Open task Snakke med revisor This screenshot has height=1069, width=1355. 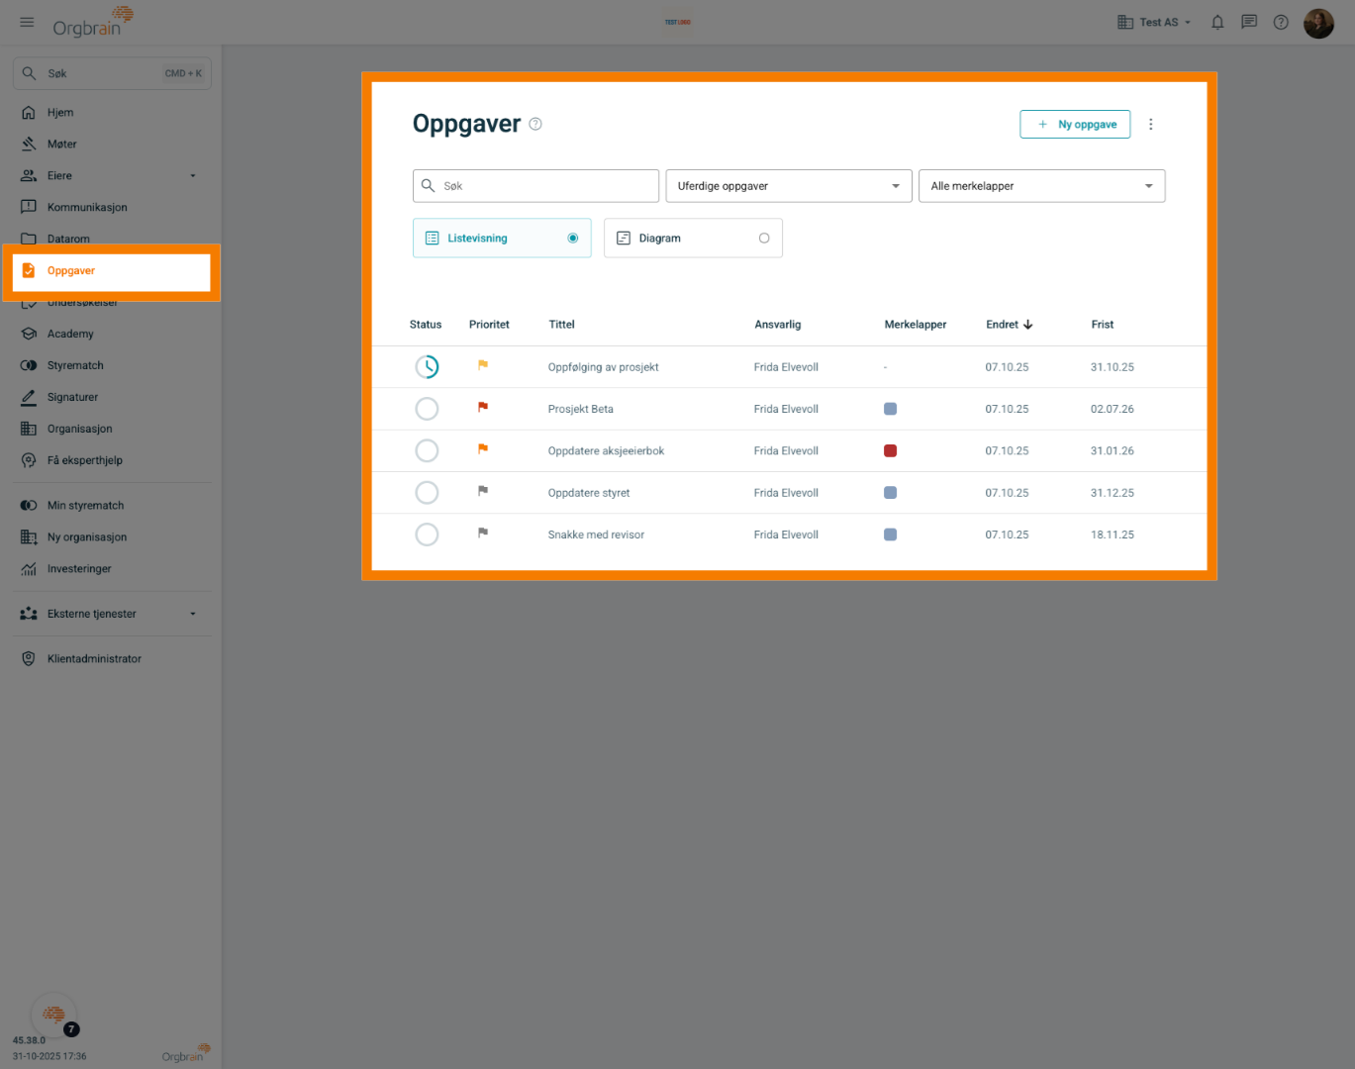[596, 534]
